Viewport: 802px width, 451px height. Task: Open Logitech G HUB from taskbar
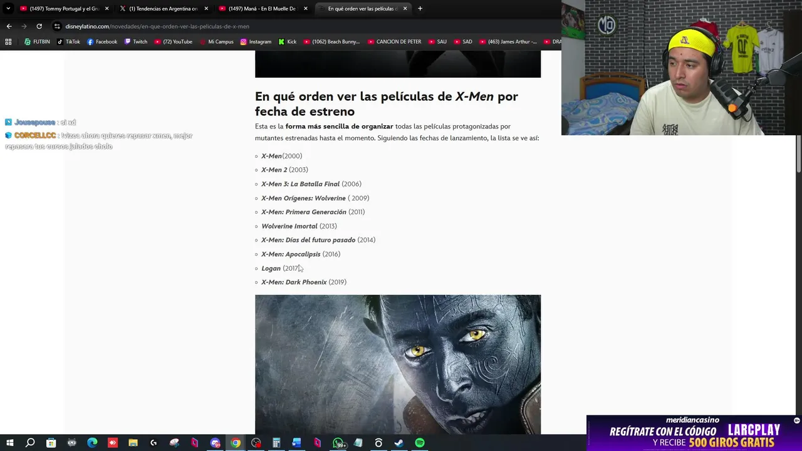[x=154, y=443]
